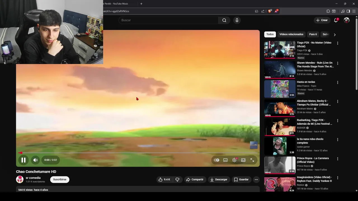Image resolution: width=358 pixels, height=201 pixels.
Task: Seek on the video progress bar
Action: pos(138,153)
